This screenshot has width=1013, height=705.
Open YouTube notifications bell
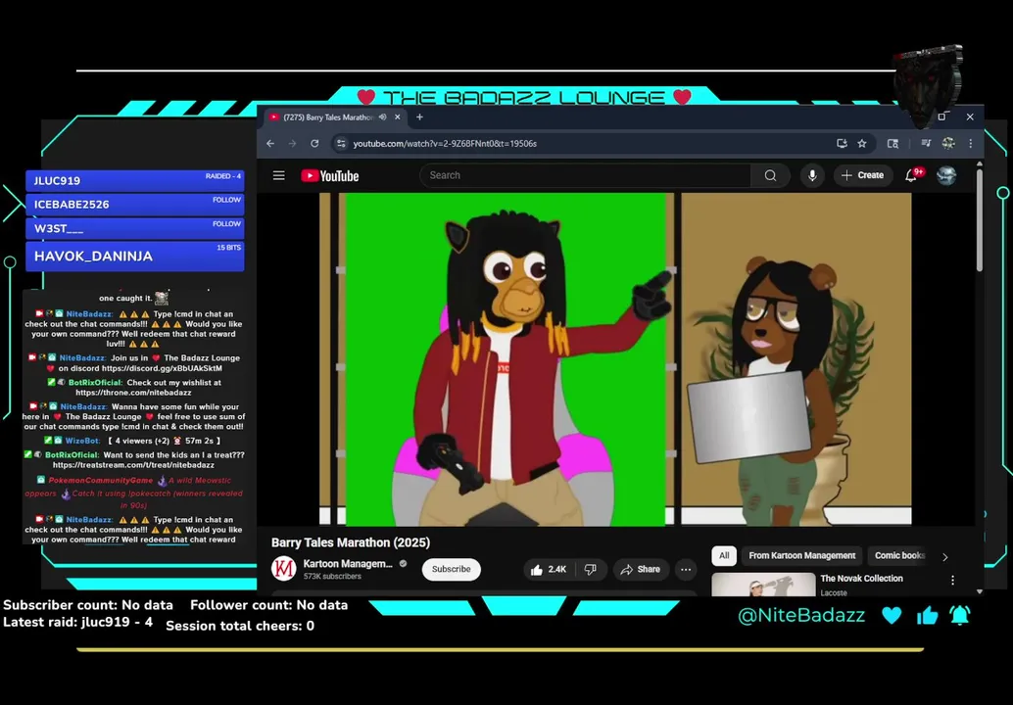(x=911, y=175)
